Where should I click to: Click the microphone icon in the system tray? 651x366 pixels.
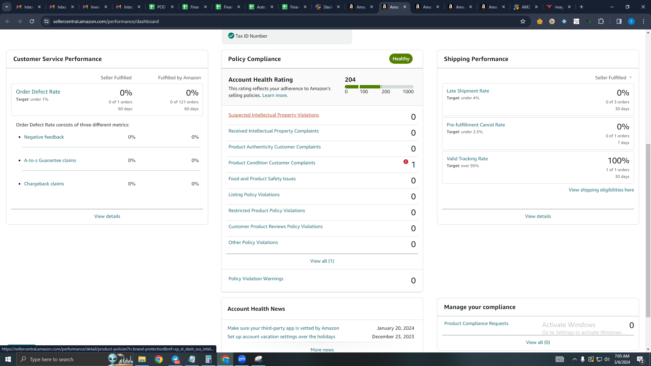pos(583,359)
